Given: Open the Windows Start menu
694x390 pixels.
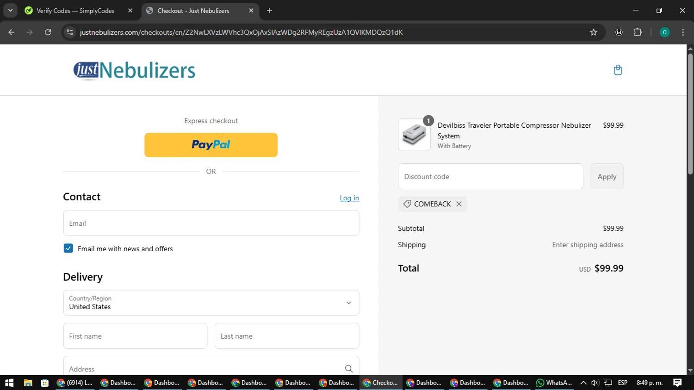Looking at the screenshot, I should tap(9, 383).
